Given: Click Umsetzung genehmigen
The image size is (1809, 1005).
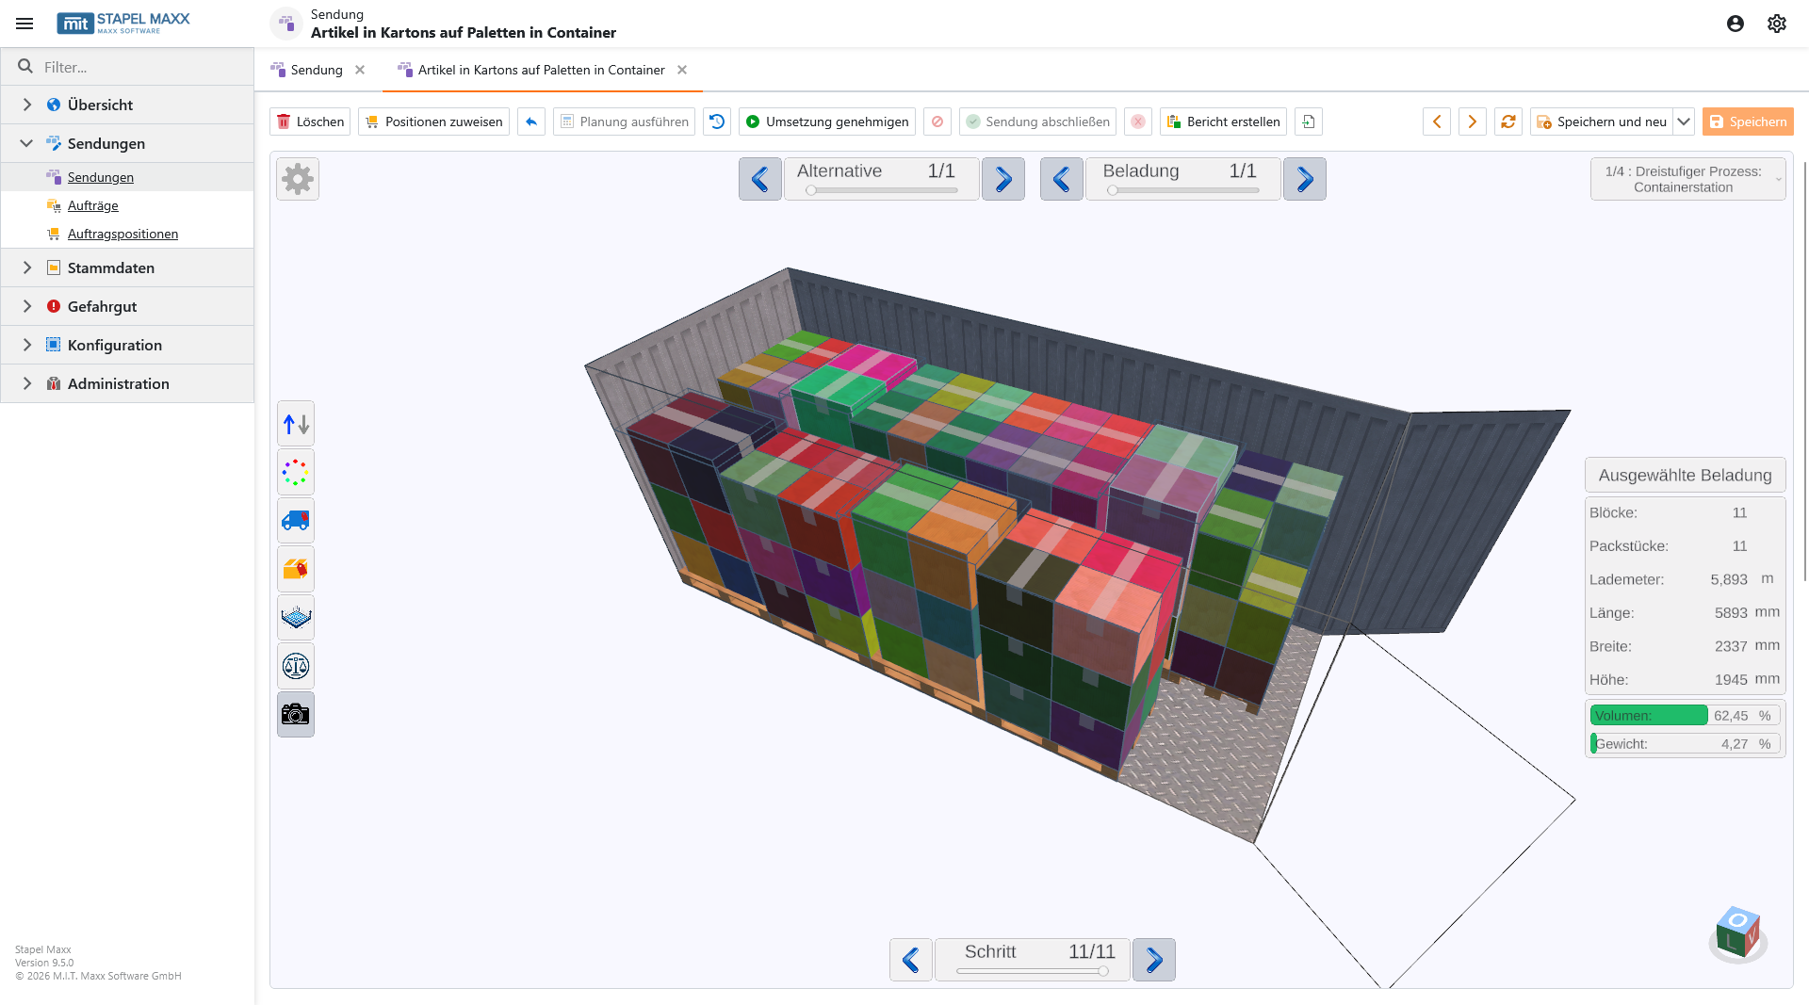Looking at the screenshot, I should coord(827,122).
